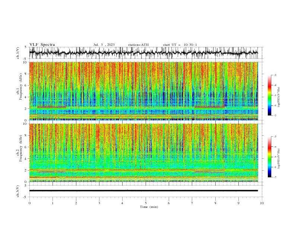Viewport: 295px width, 228px height.
Task: Click time axis tick label "8"
Action: pyautogui.click(x=215, y=203)
